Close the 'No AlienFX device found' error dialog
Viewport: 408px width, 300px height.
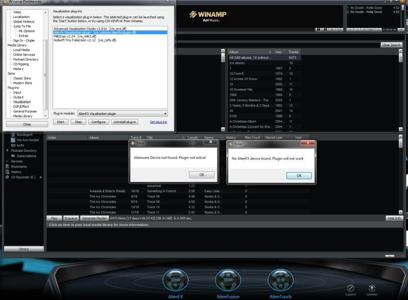click(308, 143)
